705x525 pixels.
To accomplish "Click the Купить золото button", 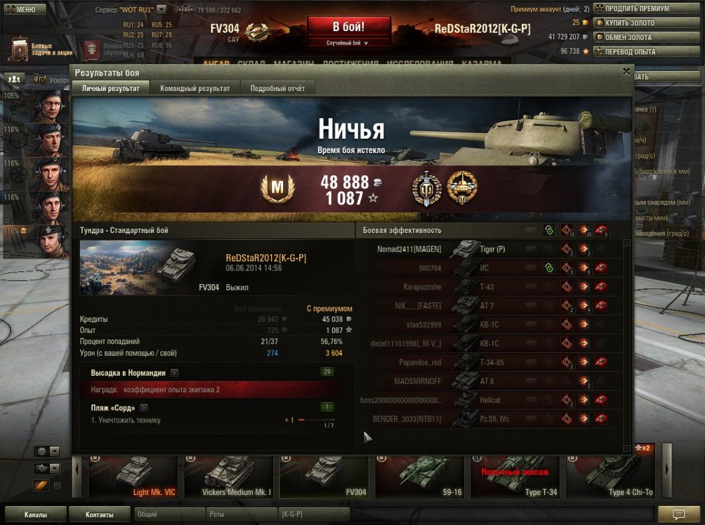I will 630,23.
